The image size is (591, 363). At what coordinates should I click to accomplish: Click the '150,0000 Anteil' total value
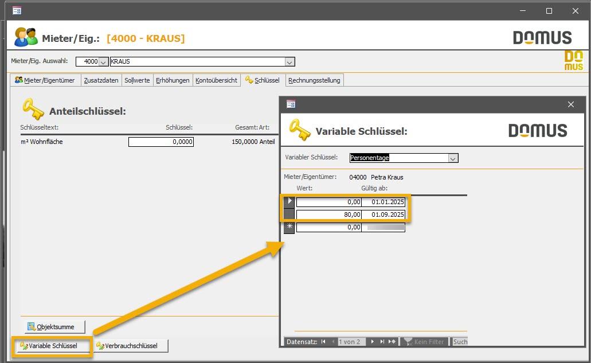coord(253,142)
